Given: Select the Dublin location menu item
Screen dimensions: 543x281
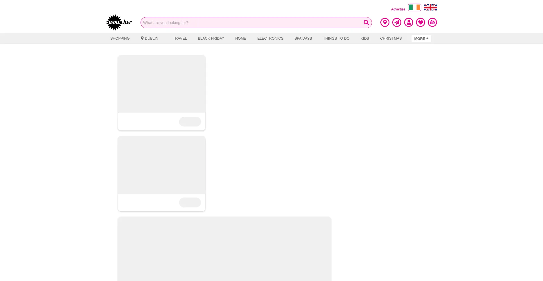Looking at the screenshot, I should point(150,38).
